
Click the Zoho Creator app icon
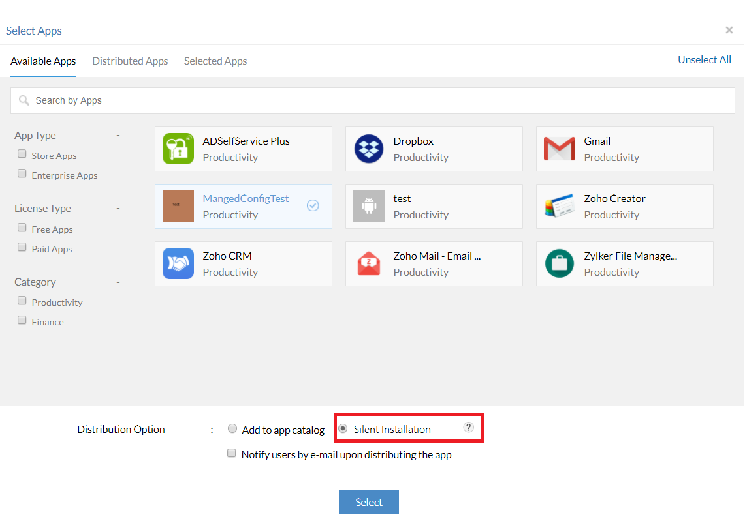coord(559,206)
